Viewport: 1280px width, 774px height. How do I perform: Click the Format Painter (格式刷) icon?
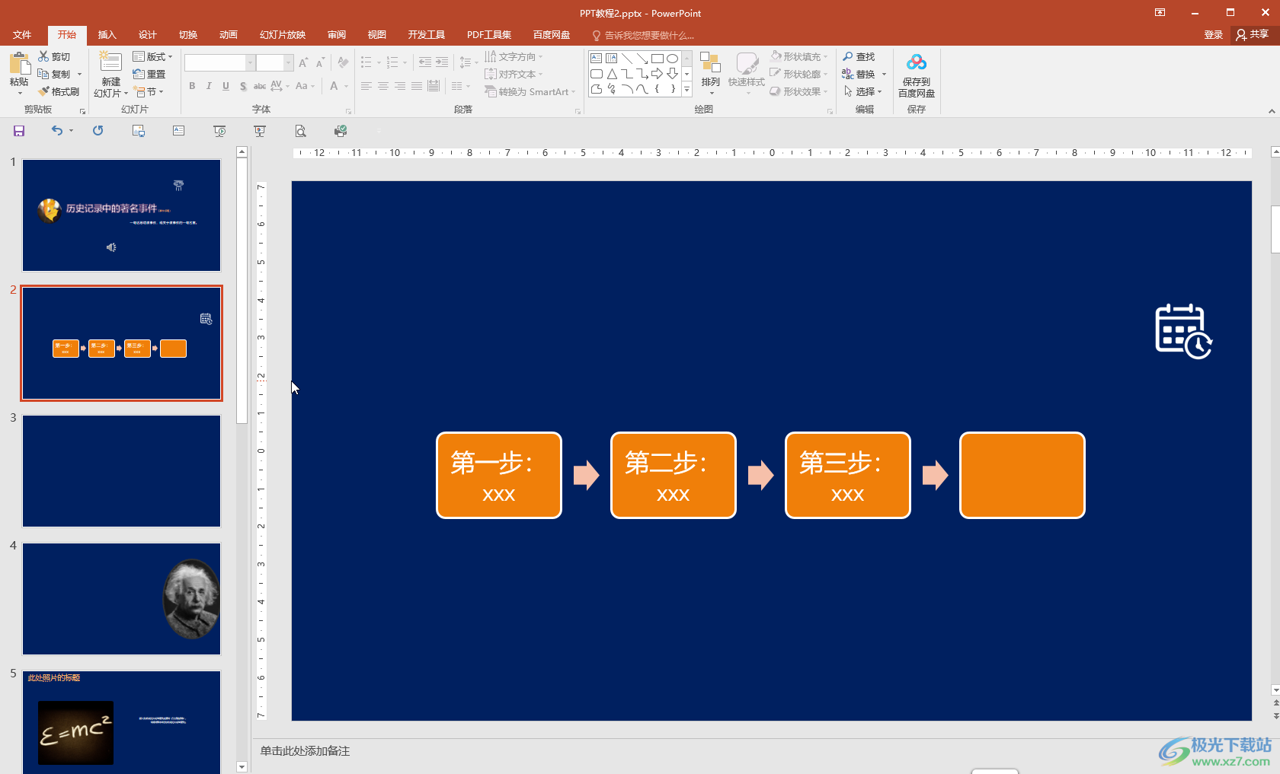[x=44, y=91]
